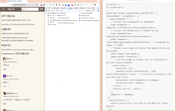Toggle Treat code evaluation as user action
Image resolution: width=176 pixels, height=111 pixels.
click(x=79, y=20)
